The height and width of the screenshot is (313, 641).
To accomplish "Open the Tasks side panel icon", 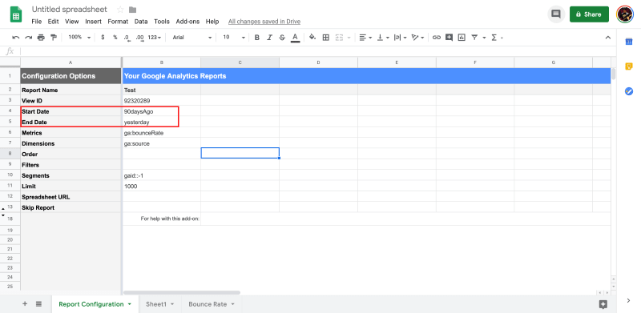I will 629,91.
